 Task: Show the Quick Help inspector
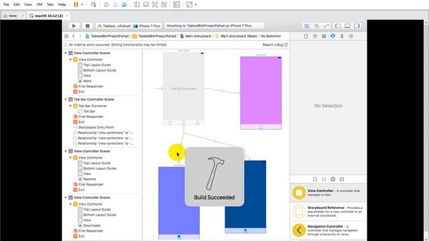[315, 36]
